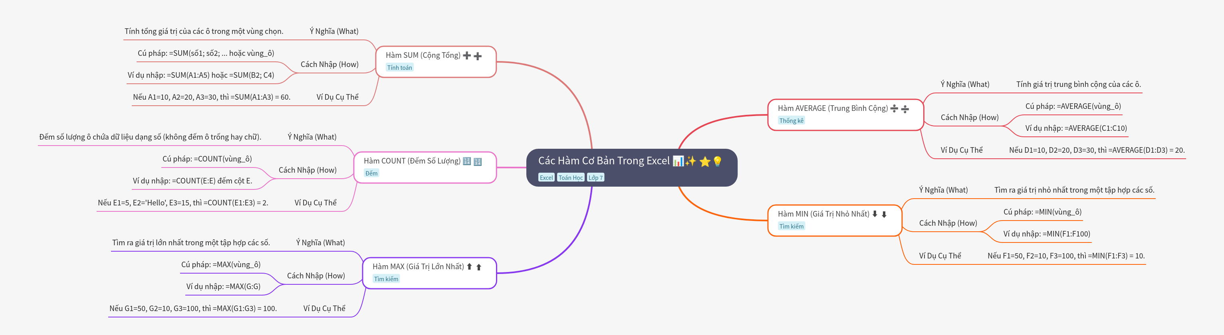The width and height of the screenshot is (1224, 335).
Task: Click the down arrow icons on the MIN node
Action: coord(879,214)
